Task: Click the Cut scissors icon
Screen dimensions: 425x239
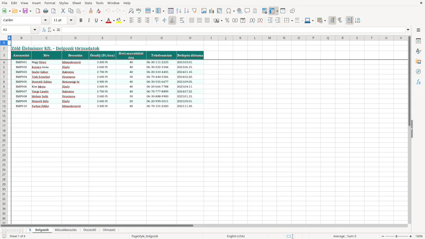Action: [x=63, y=11]
